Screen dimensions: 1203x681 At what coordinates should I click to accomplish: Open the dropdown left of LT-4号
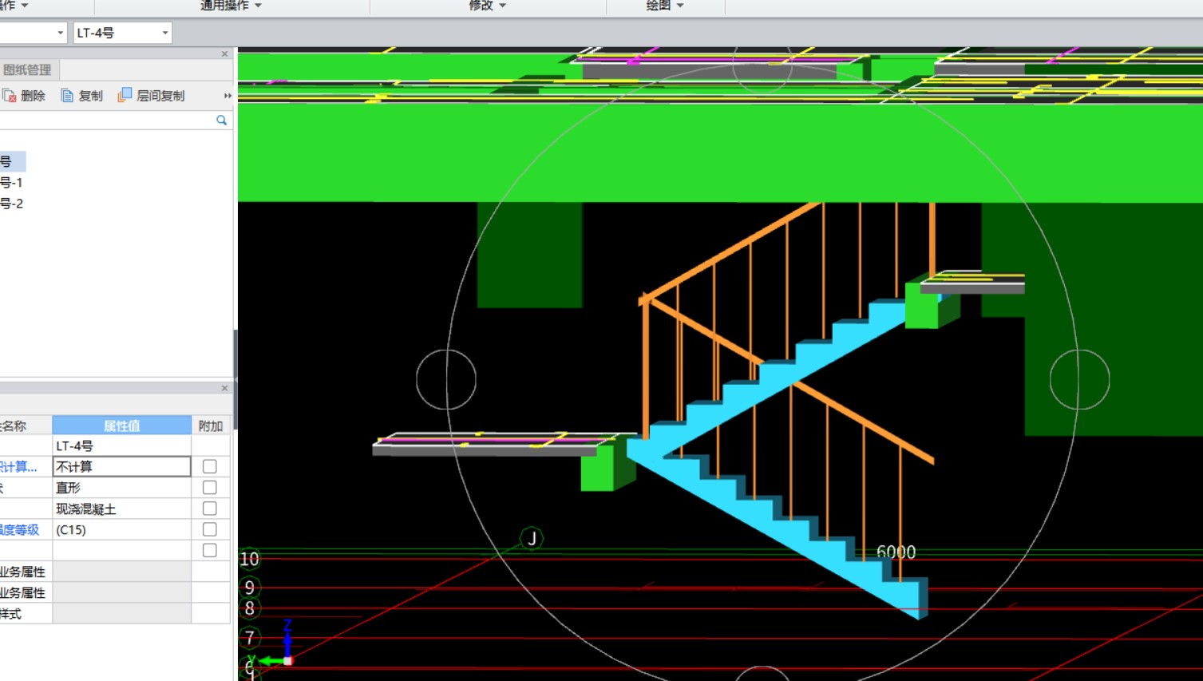pos(61,33)
